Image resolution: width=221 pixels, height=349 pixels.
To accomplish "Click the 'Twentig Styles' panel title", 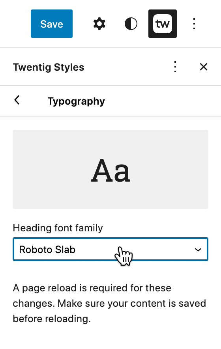I will (49, 67).
